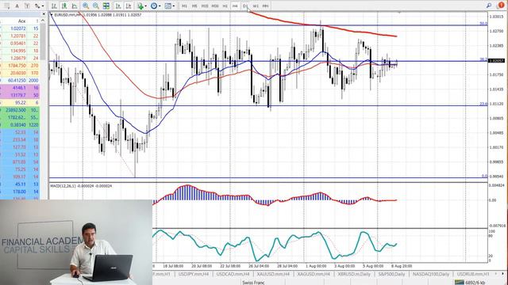Open the USDRUB.mm,H1 chart tab
Image resolution: width=508 pixels, height=285 pixels.
473,274
